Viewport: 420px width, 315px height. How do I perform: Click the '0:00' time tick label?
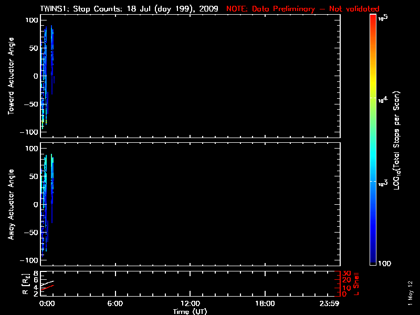pos(47,303)
